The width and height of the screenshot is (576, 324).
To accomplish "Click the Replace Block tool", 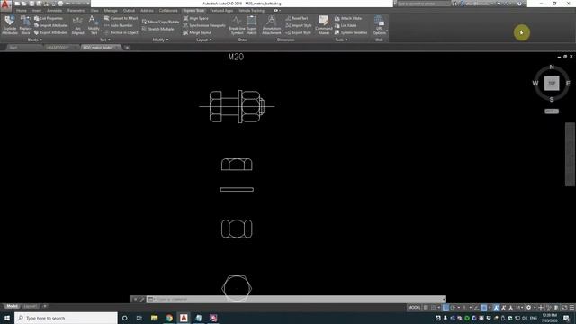I will coord(25,25).
